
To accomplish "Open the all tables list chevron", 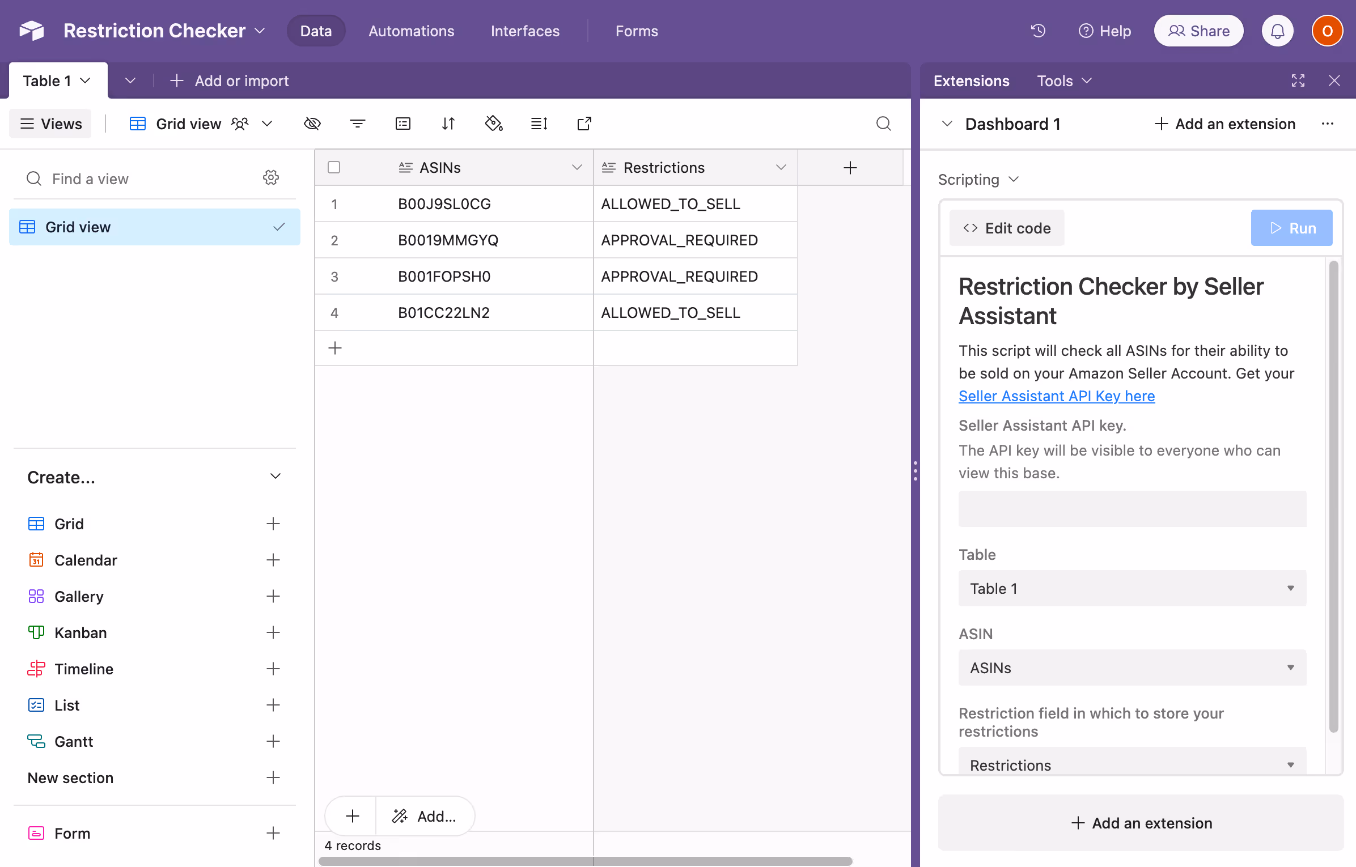I will (130, 80).
